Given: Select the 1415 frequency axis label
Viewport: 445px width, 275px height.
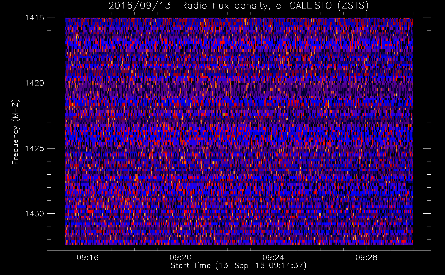Looking at the screenshot, I should pos(34,18).
